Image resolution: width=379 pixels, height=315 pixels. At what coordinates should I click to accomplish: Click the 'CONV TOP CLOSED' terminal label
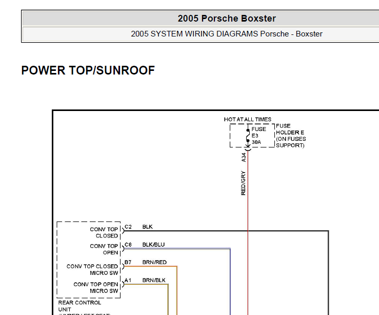tap(104, 232)
